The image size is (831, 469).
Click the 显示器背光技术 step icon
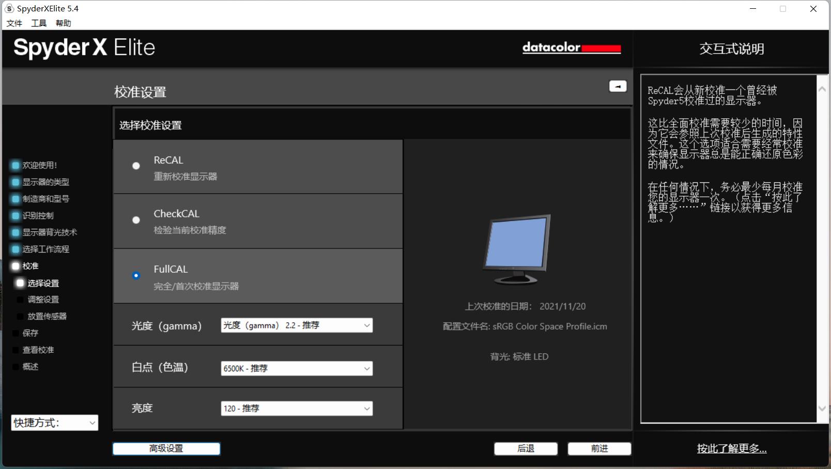(16, 232)
